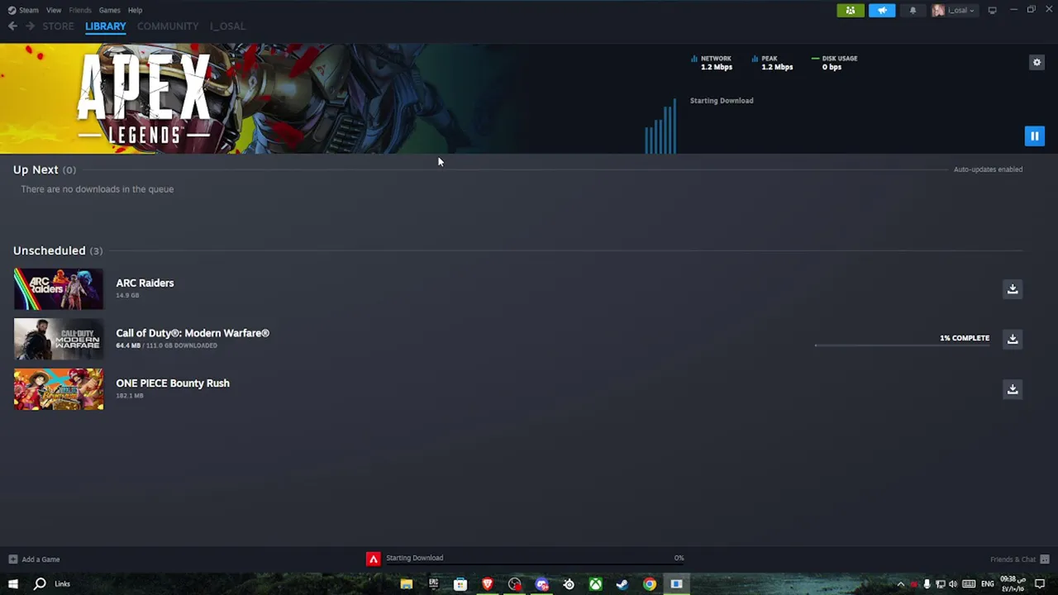
Task: Switch the ENG input language
Action: (987, 584)
